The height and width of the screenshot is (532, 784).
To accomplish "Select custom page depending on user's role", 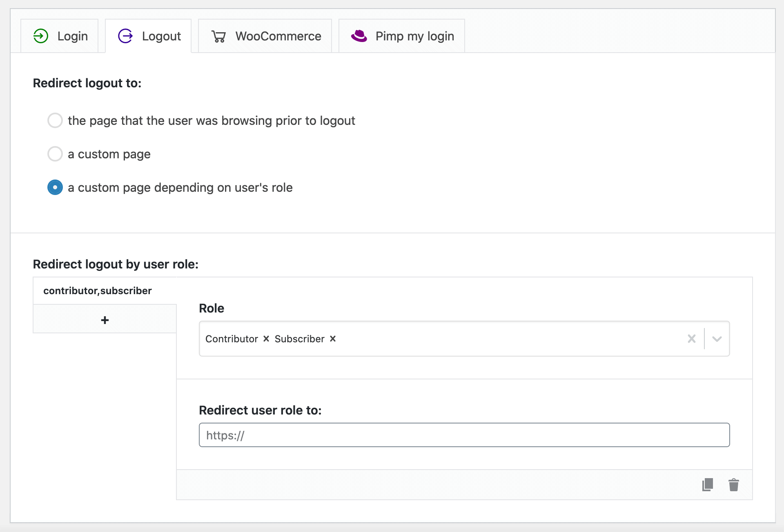I will pyautogui.click(x=55, y=188).
